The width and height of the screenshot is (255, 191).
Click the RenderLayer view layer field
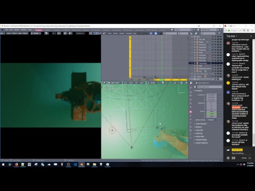(x=209, y=30)
